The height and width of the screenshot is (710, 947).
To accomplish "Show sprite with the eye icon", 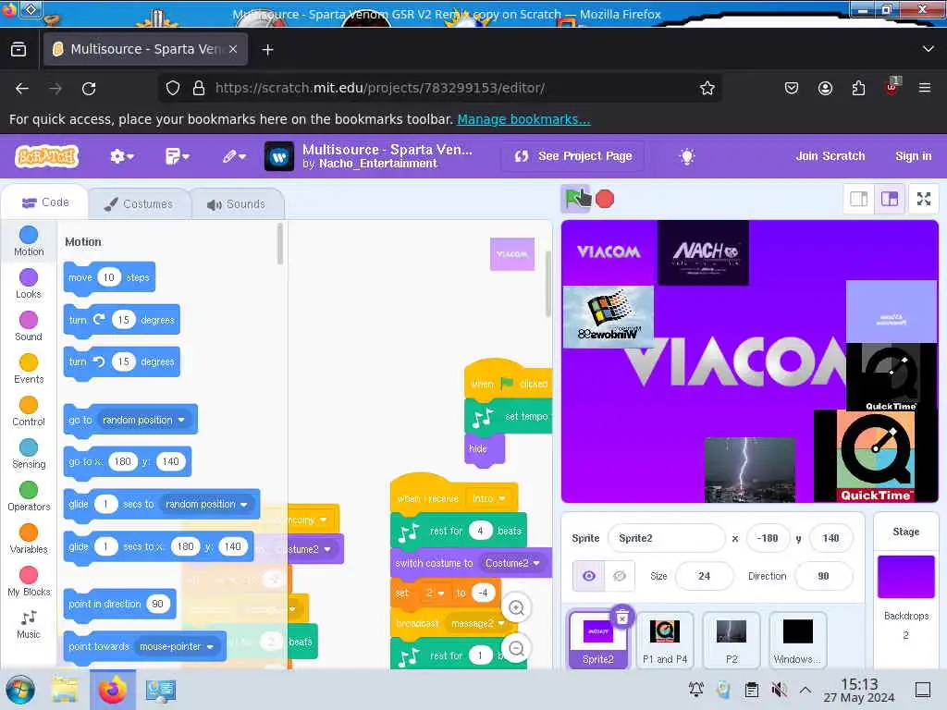I will (588, 576).
